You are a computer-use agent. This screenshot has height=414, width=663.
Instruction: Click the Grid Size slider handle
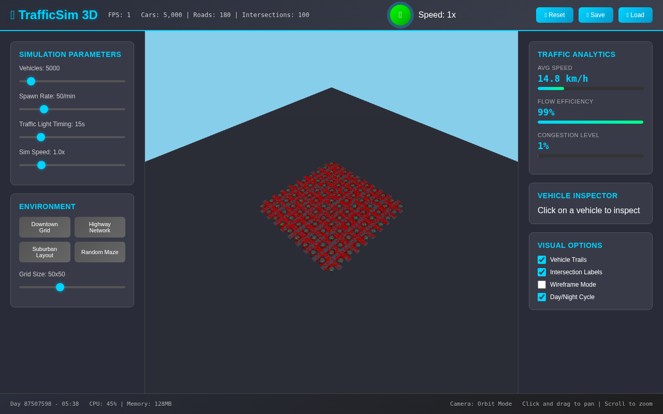pos(60,287)
